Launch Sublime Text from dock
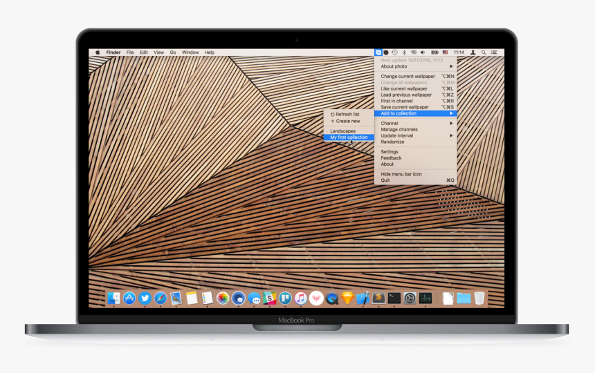 pyautogui.click(x=378, y=298)
